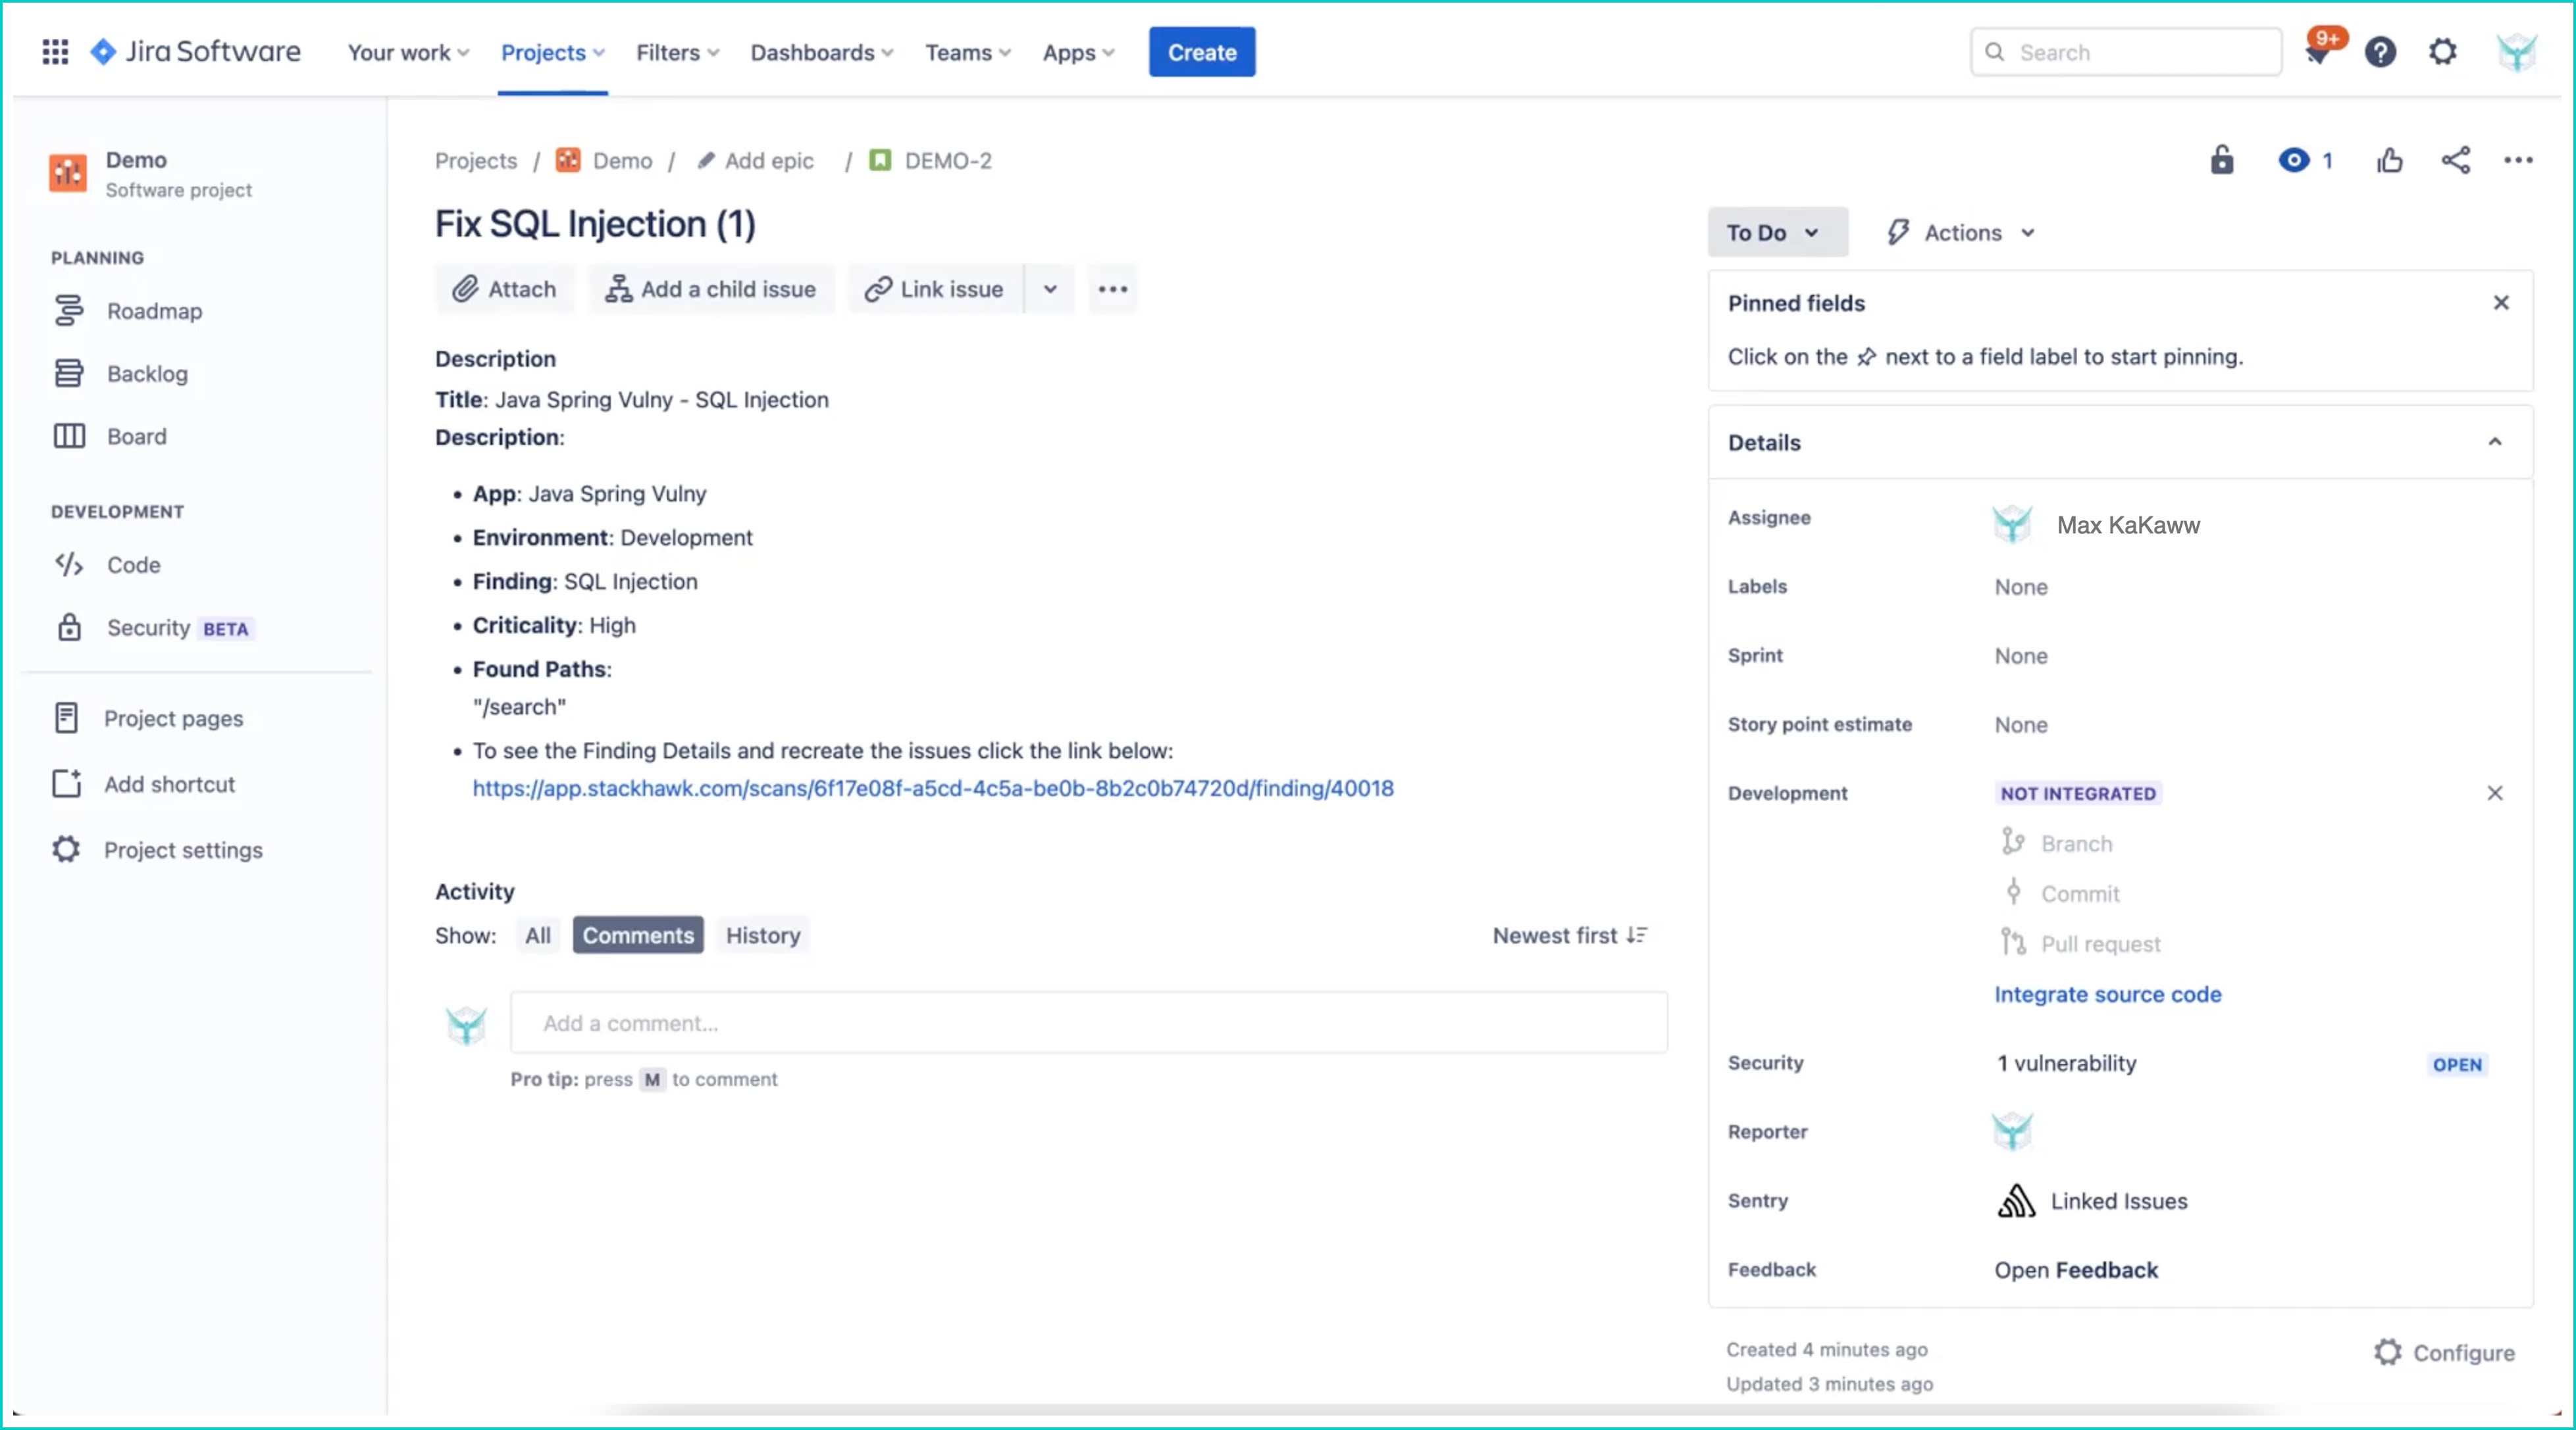The height and width of the screenshot is (1430, 2576).
Task: Open user profile avatar in top bar
Action: pyautogui.click(x=2516, y=52)
